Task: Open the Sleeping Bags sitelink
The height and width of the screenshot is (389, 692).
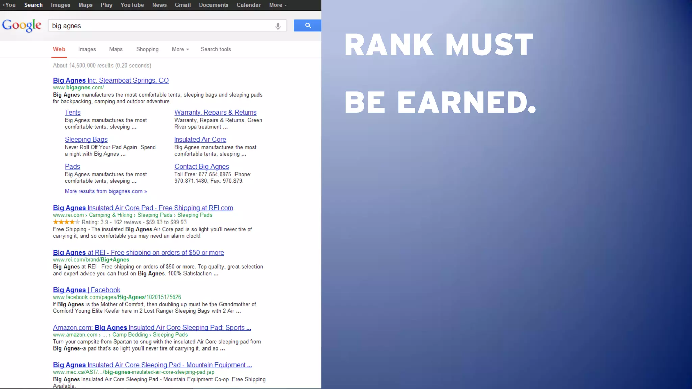Action: [86, 139]
